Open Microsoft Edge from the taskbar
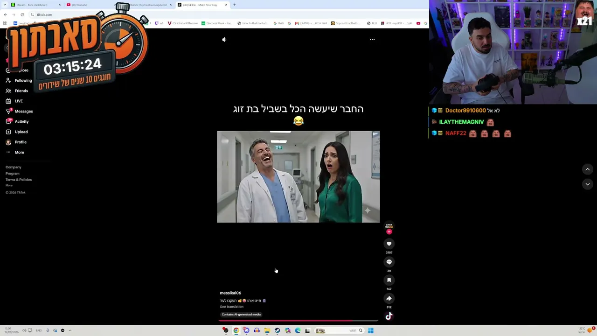 tap(298, 330)
